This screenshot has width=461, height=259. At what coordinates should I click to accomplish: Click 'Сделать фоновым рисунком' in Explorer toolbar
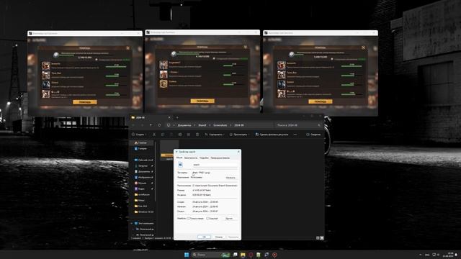click(272, 135)
